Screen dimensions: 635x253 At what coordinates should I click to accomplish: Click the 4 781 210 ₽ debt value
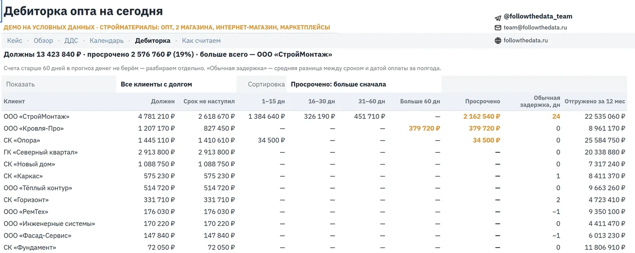pyautogui.click(x=156, y=117)
